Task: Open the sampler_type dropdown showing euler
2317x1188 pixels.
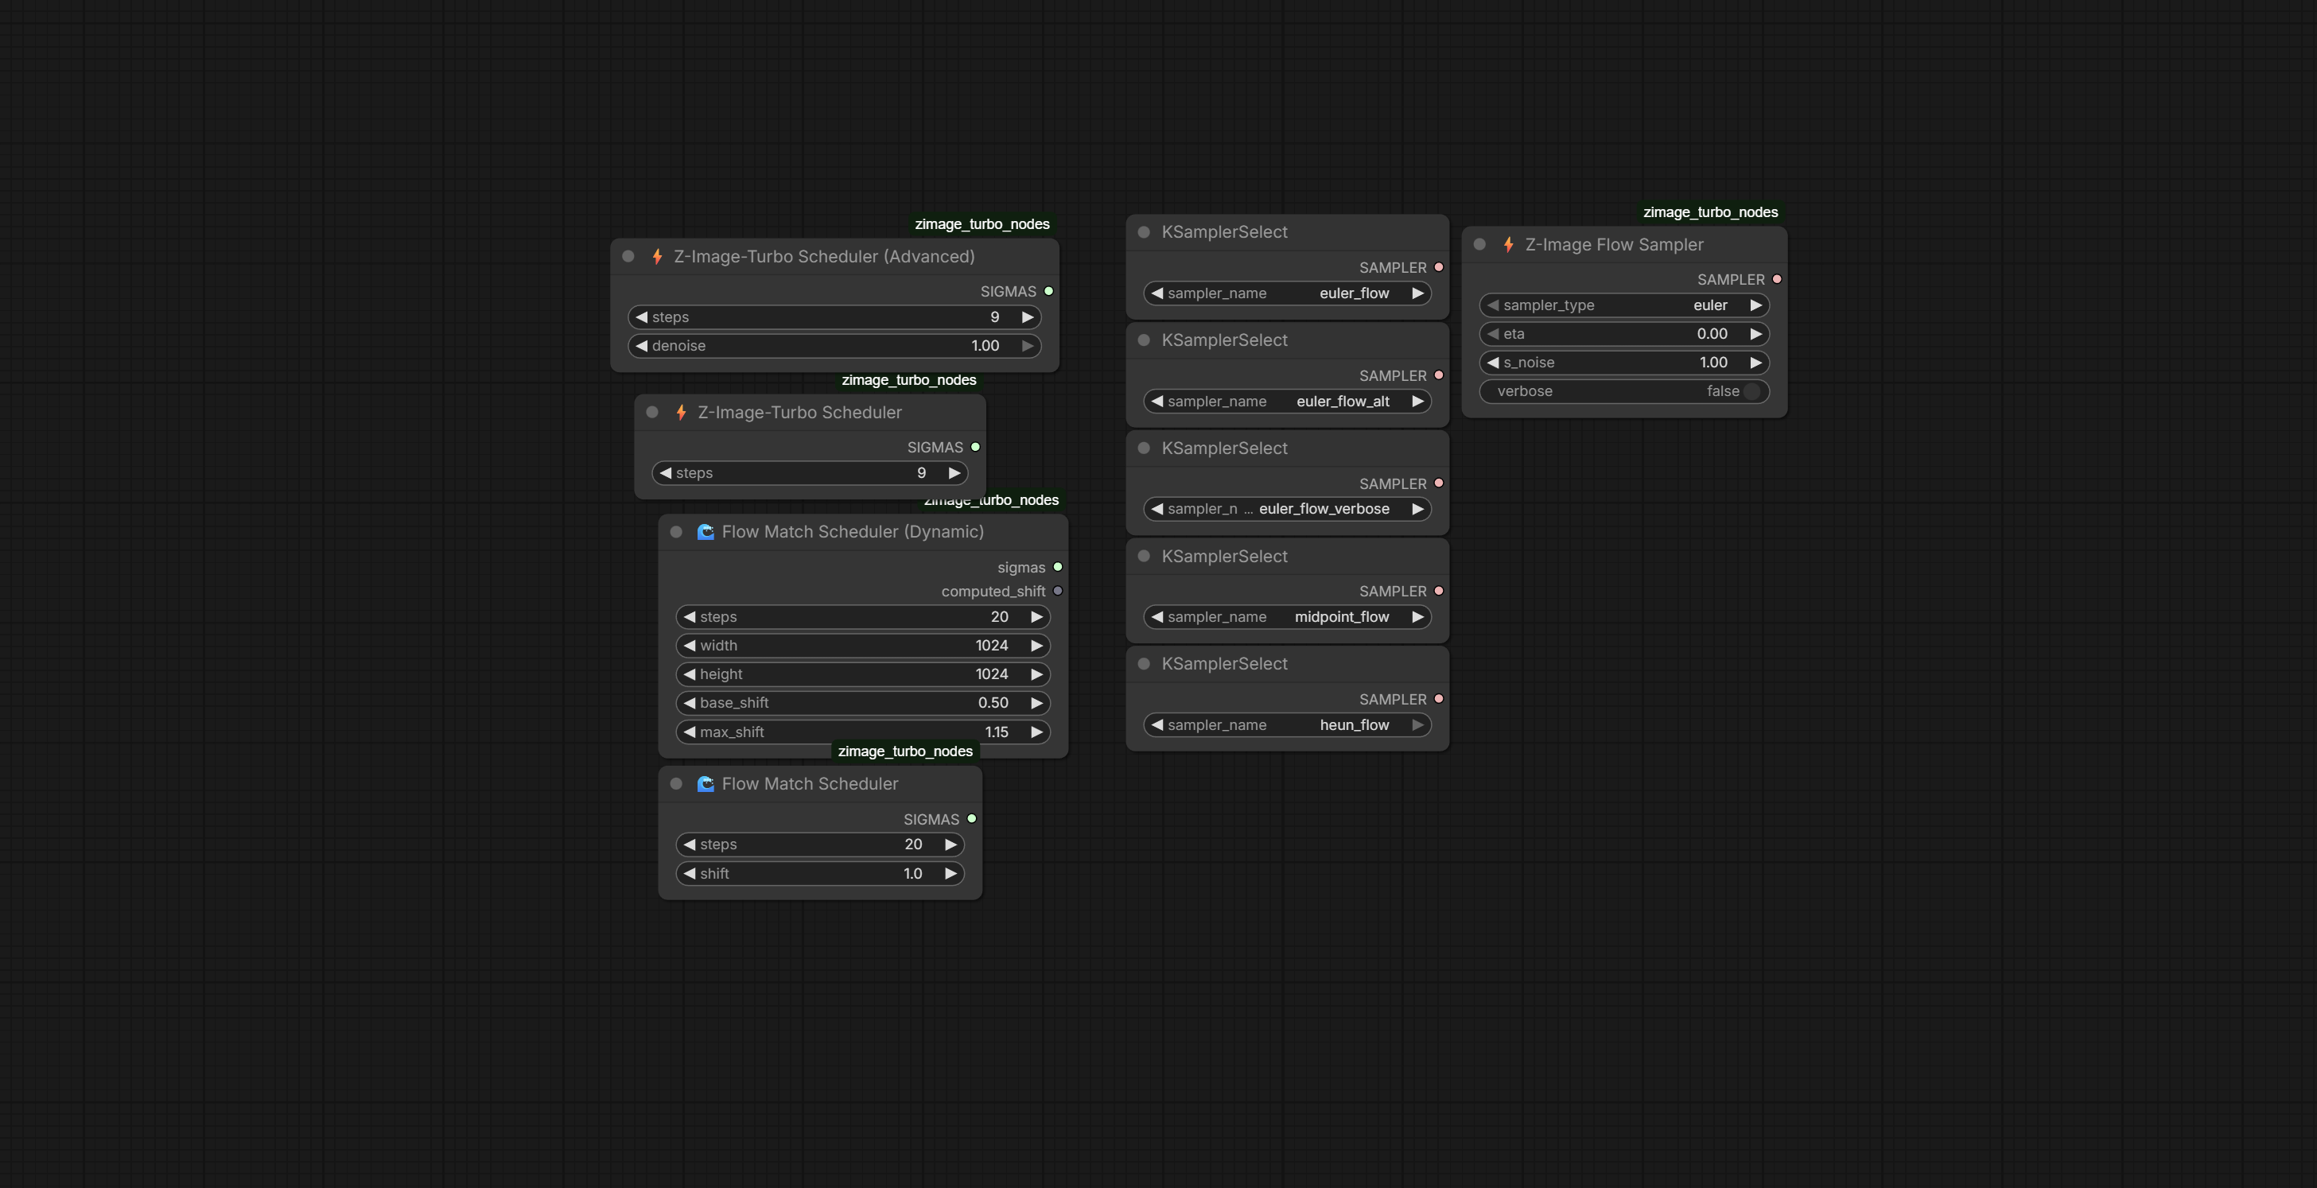Action: click(1624, 306)
